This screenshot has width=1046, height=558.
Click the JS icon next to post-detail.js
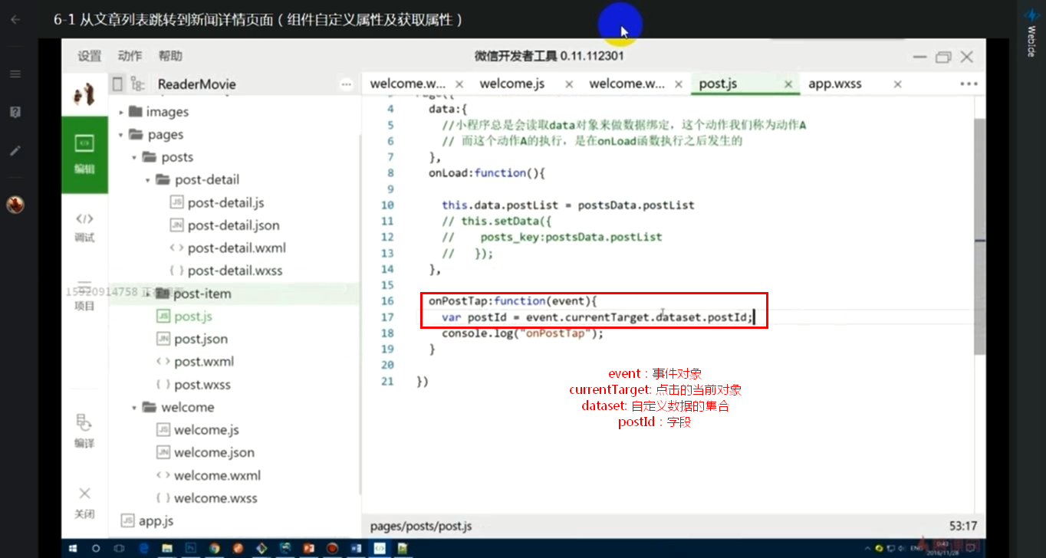176,202
